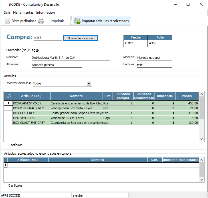Click the Vista preliminar magnifier icon
Image resolution: width=208 pixels, height=198 pixels.
[x=8, y=21]
